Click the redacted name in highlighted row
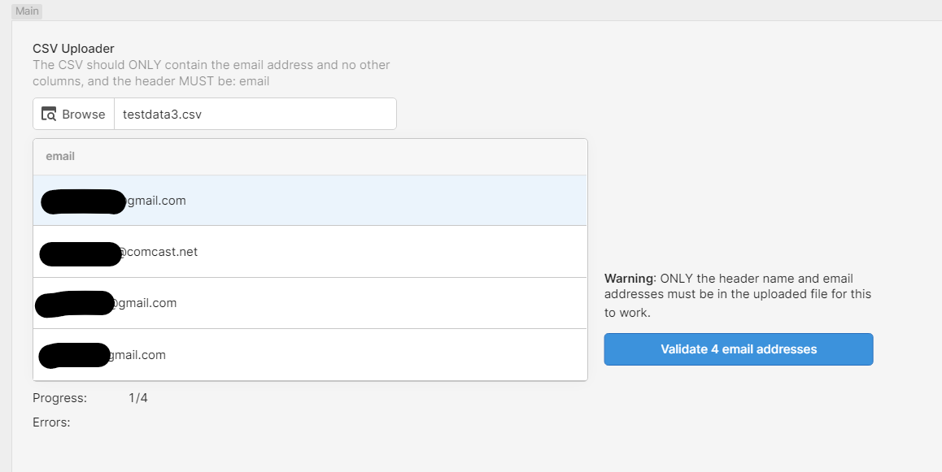Viewport: 942px width, 472px height. [x=84, y=201]
